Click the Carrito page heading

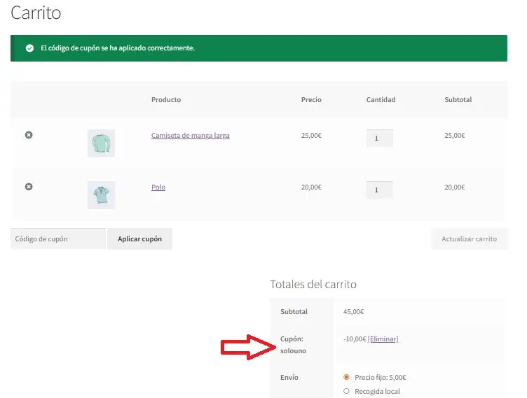pos(36,13)
